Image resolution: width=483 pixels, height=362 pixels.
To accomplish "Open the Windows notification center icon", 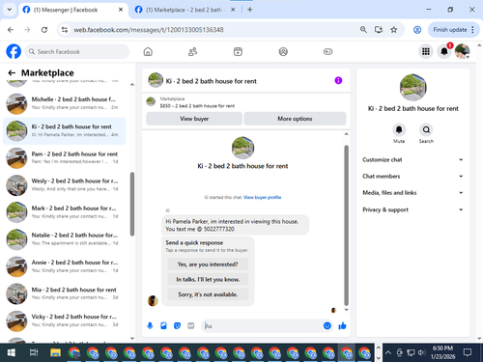I will pos(468,352).
